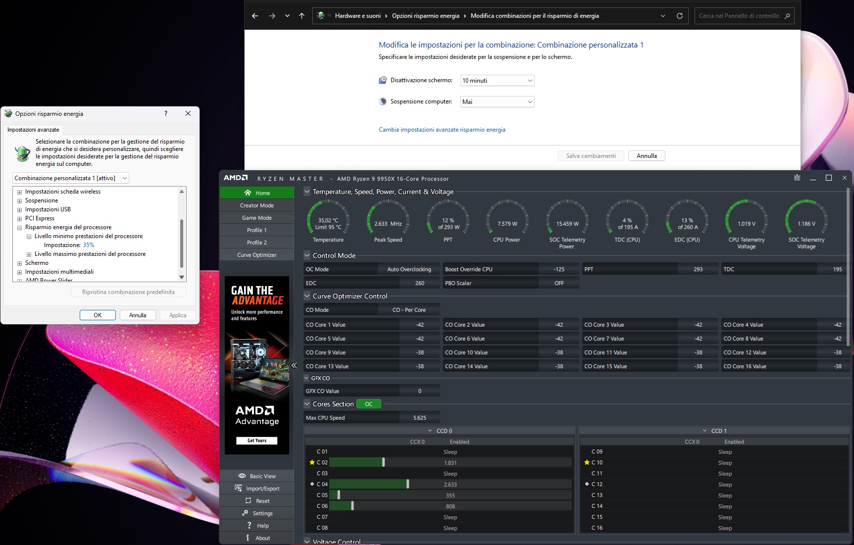
Task: Switch to Basic View in Ryzen Master
Action: coord(257,476)
